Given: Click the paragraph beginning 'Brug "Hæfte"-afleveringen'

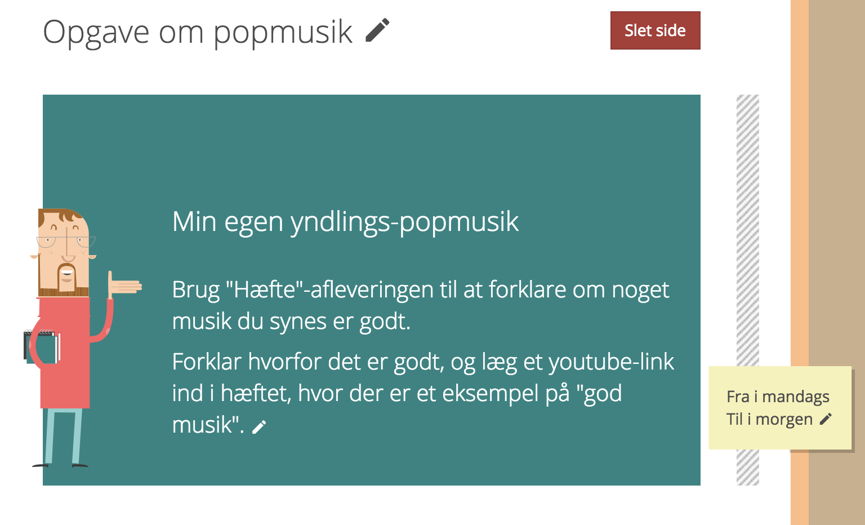Looking at the screenshot, I should point(421,305).
